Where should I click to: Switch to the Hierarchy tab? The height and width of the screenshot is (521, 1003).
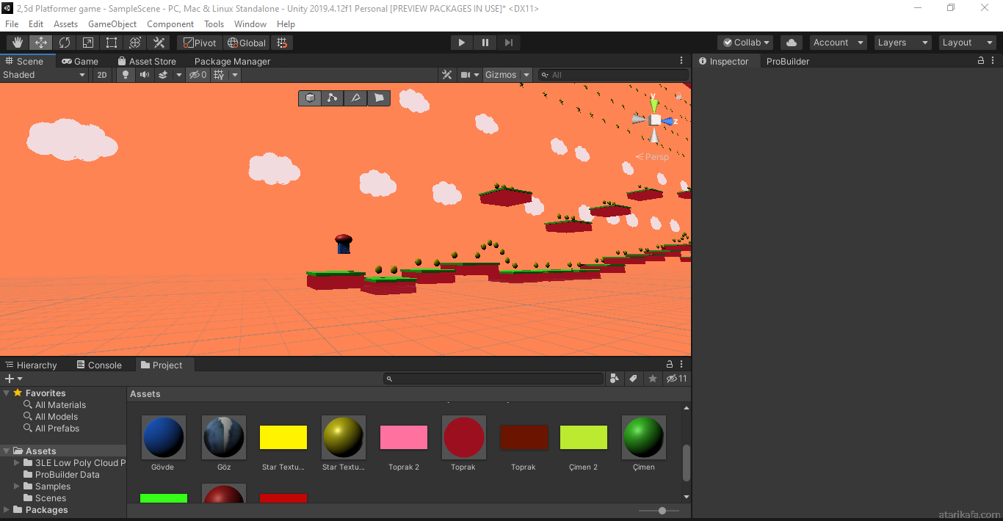coord(30,365)
